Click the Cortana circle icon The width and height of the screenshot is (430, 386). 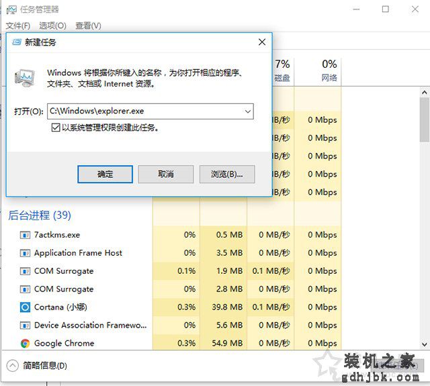pos(25,307)
